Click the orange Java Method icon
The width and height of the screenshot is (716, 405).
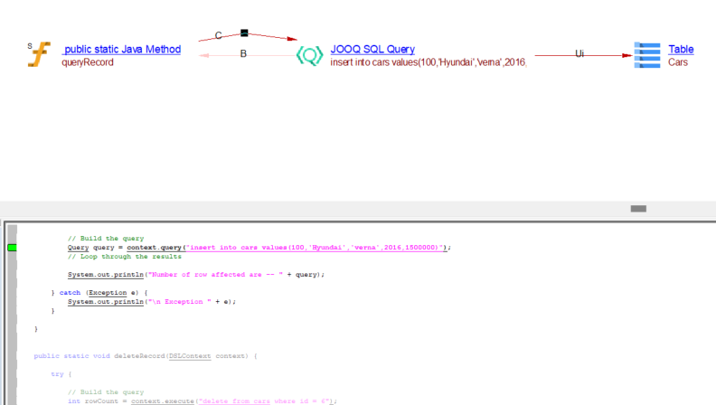(39, 55)
